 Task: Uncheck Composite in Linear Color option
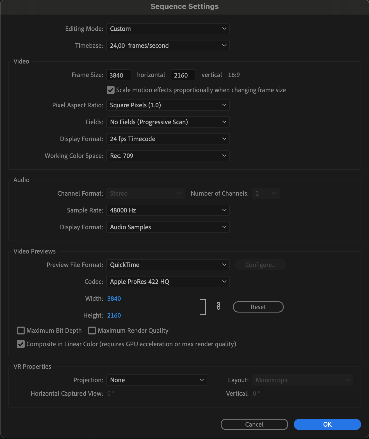coord(21,344)
